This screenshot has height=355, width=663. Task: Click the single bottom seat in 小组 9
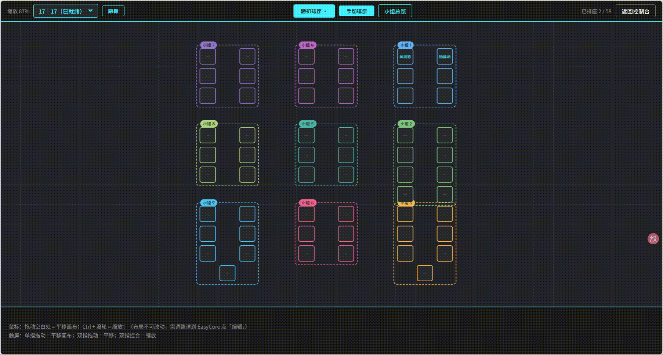pyautogui.click(x=227, y=273)
